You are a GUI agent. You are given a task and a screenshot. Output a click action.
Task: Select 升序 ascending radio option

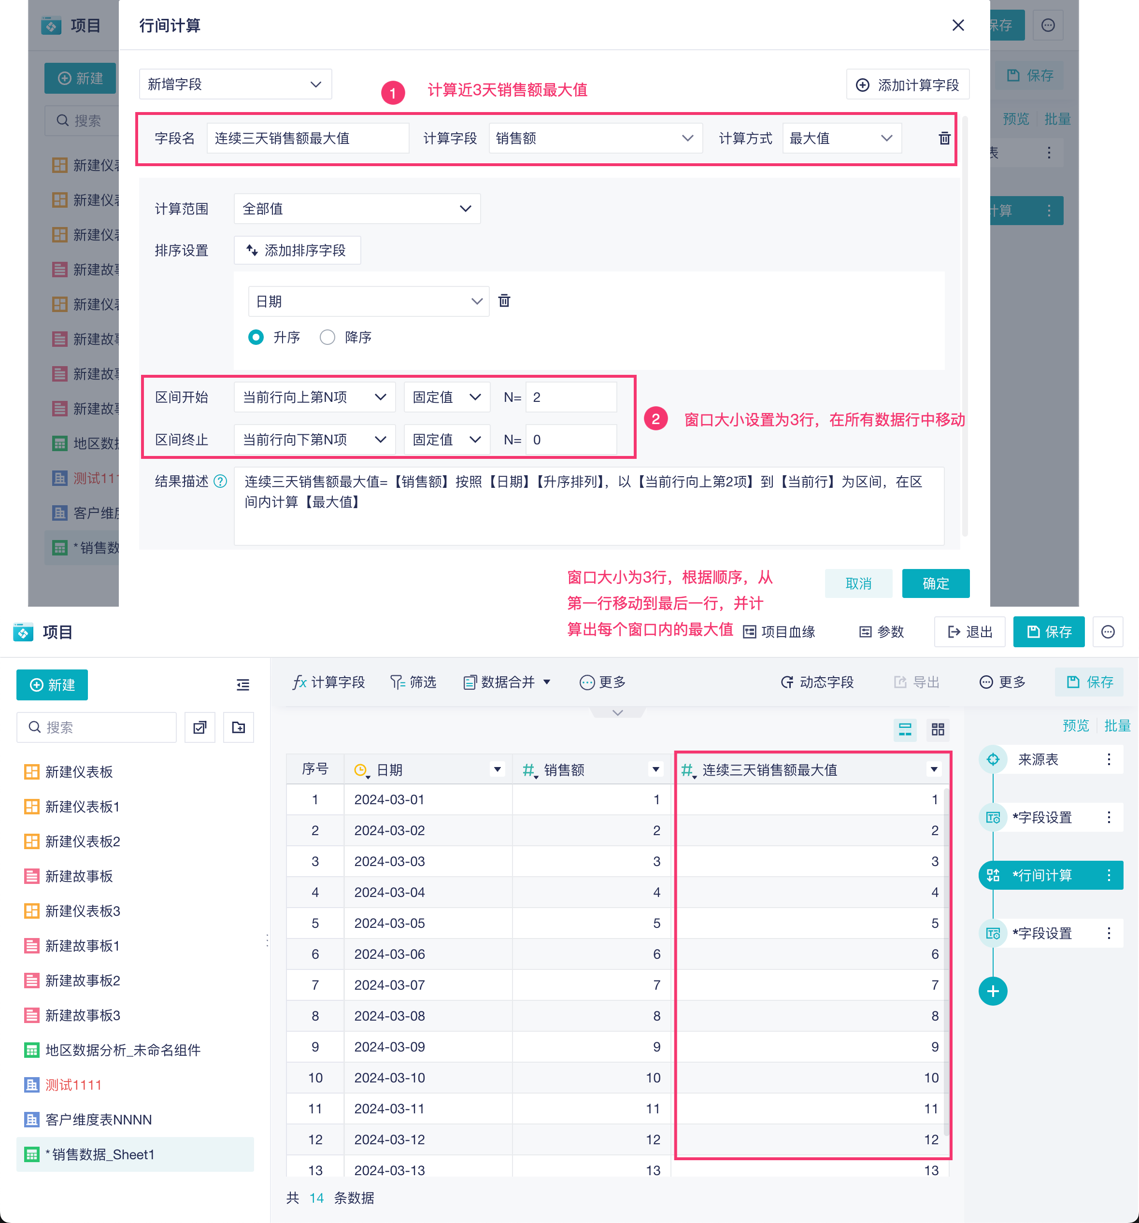(256, 337)
